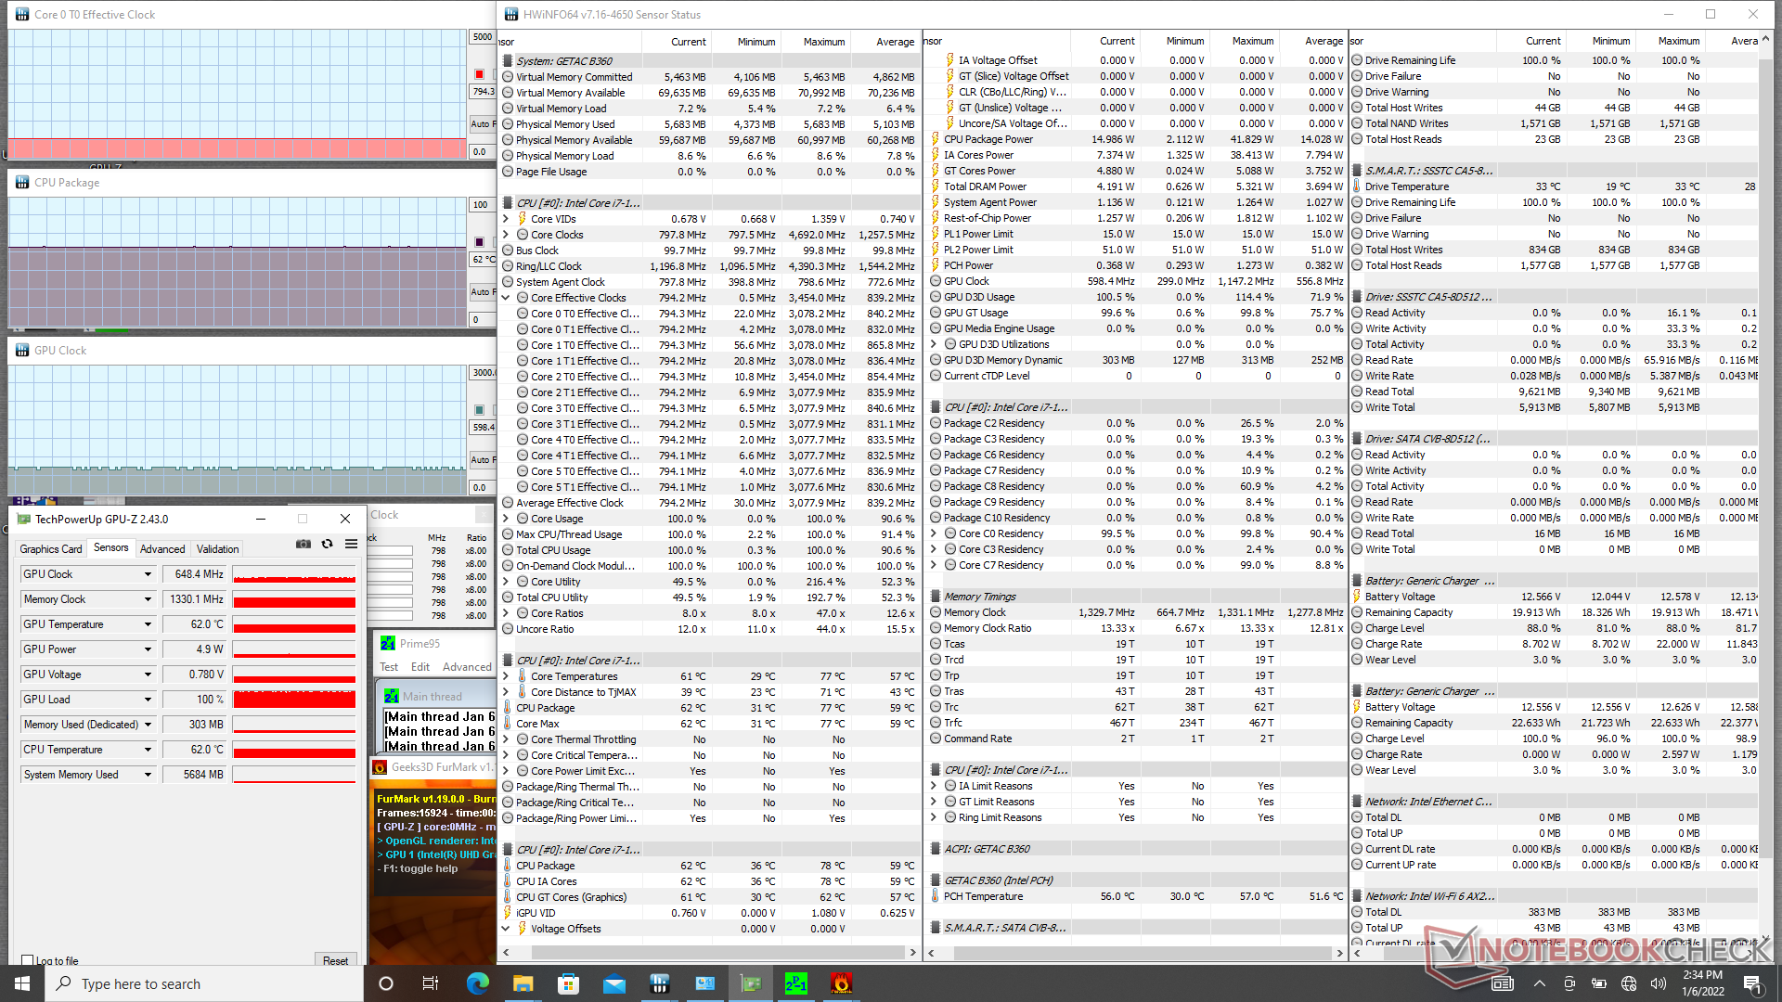Collapse Core Effective Clocks tree row
The image size is (1782, 1002).
pos(506,298)
